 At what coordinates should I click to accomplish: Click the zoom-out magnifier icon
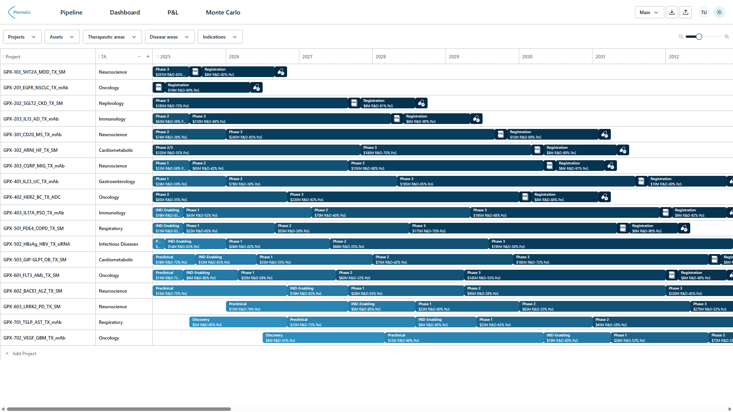pos(680,37)
